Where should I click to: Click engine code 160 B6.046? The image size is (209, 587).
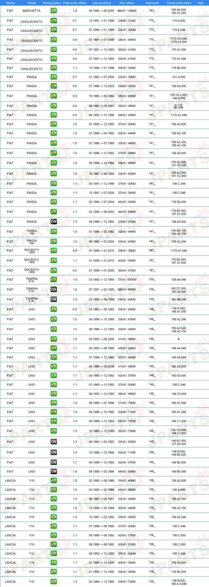pyautogui.click(x=179, y=299)
